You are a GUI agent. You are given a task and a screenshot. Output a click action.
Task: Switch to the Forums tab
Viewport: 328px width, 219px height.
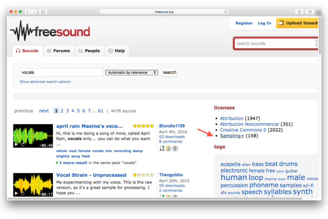pos(59,51)
